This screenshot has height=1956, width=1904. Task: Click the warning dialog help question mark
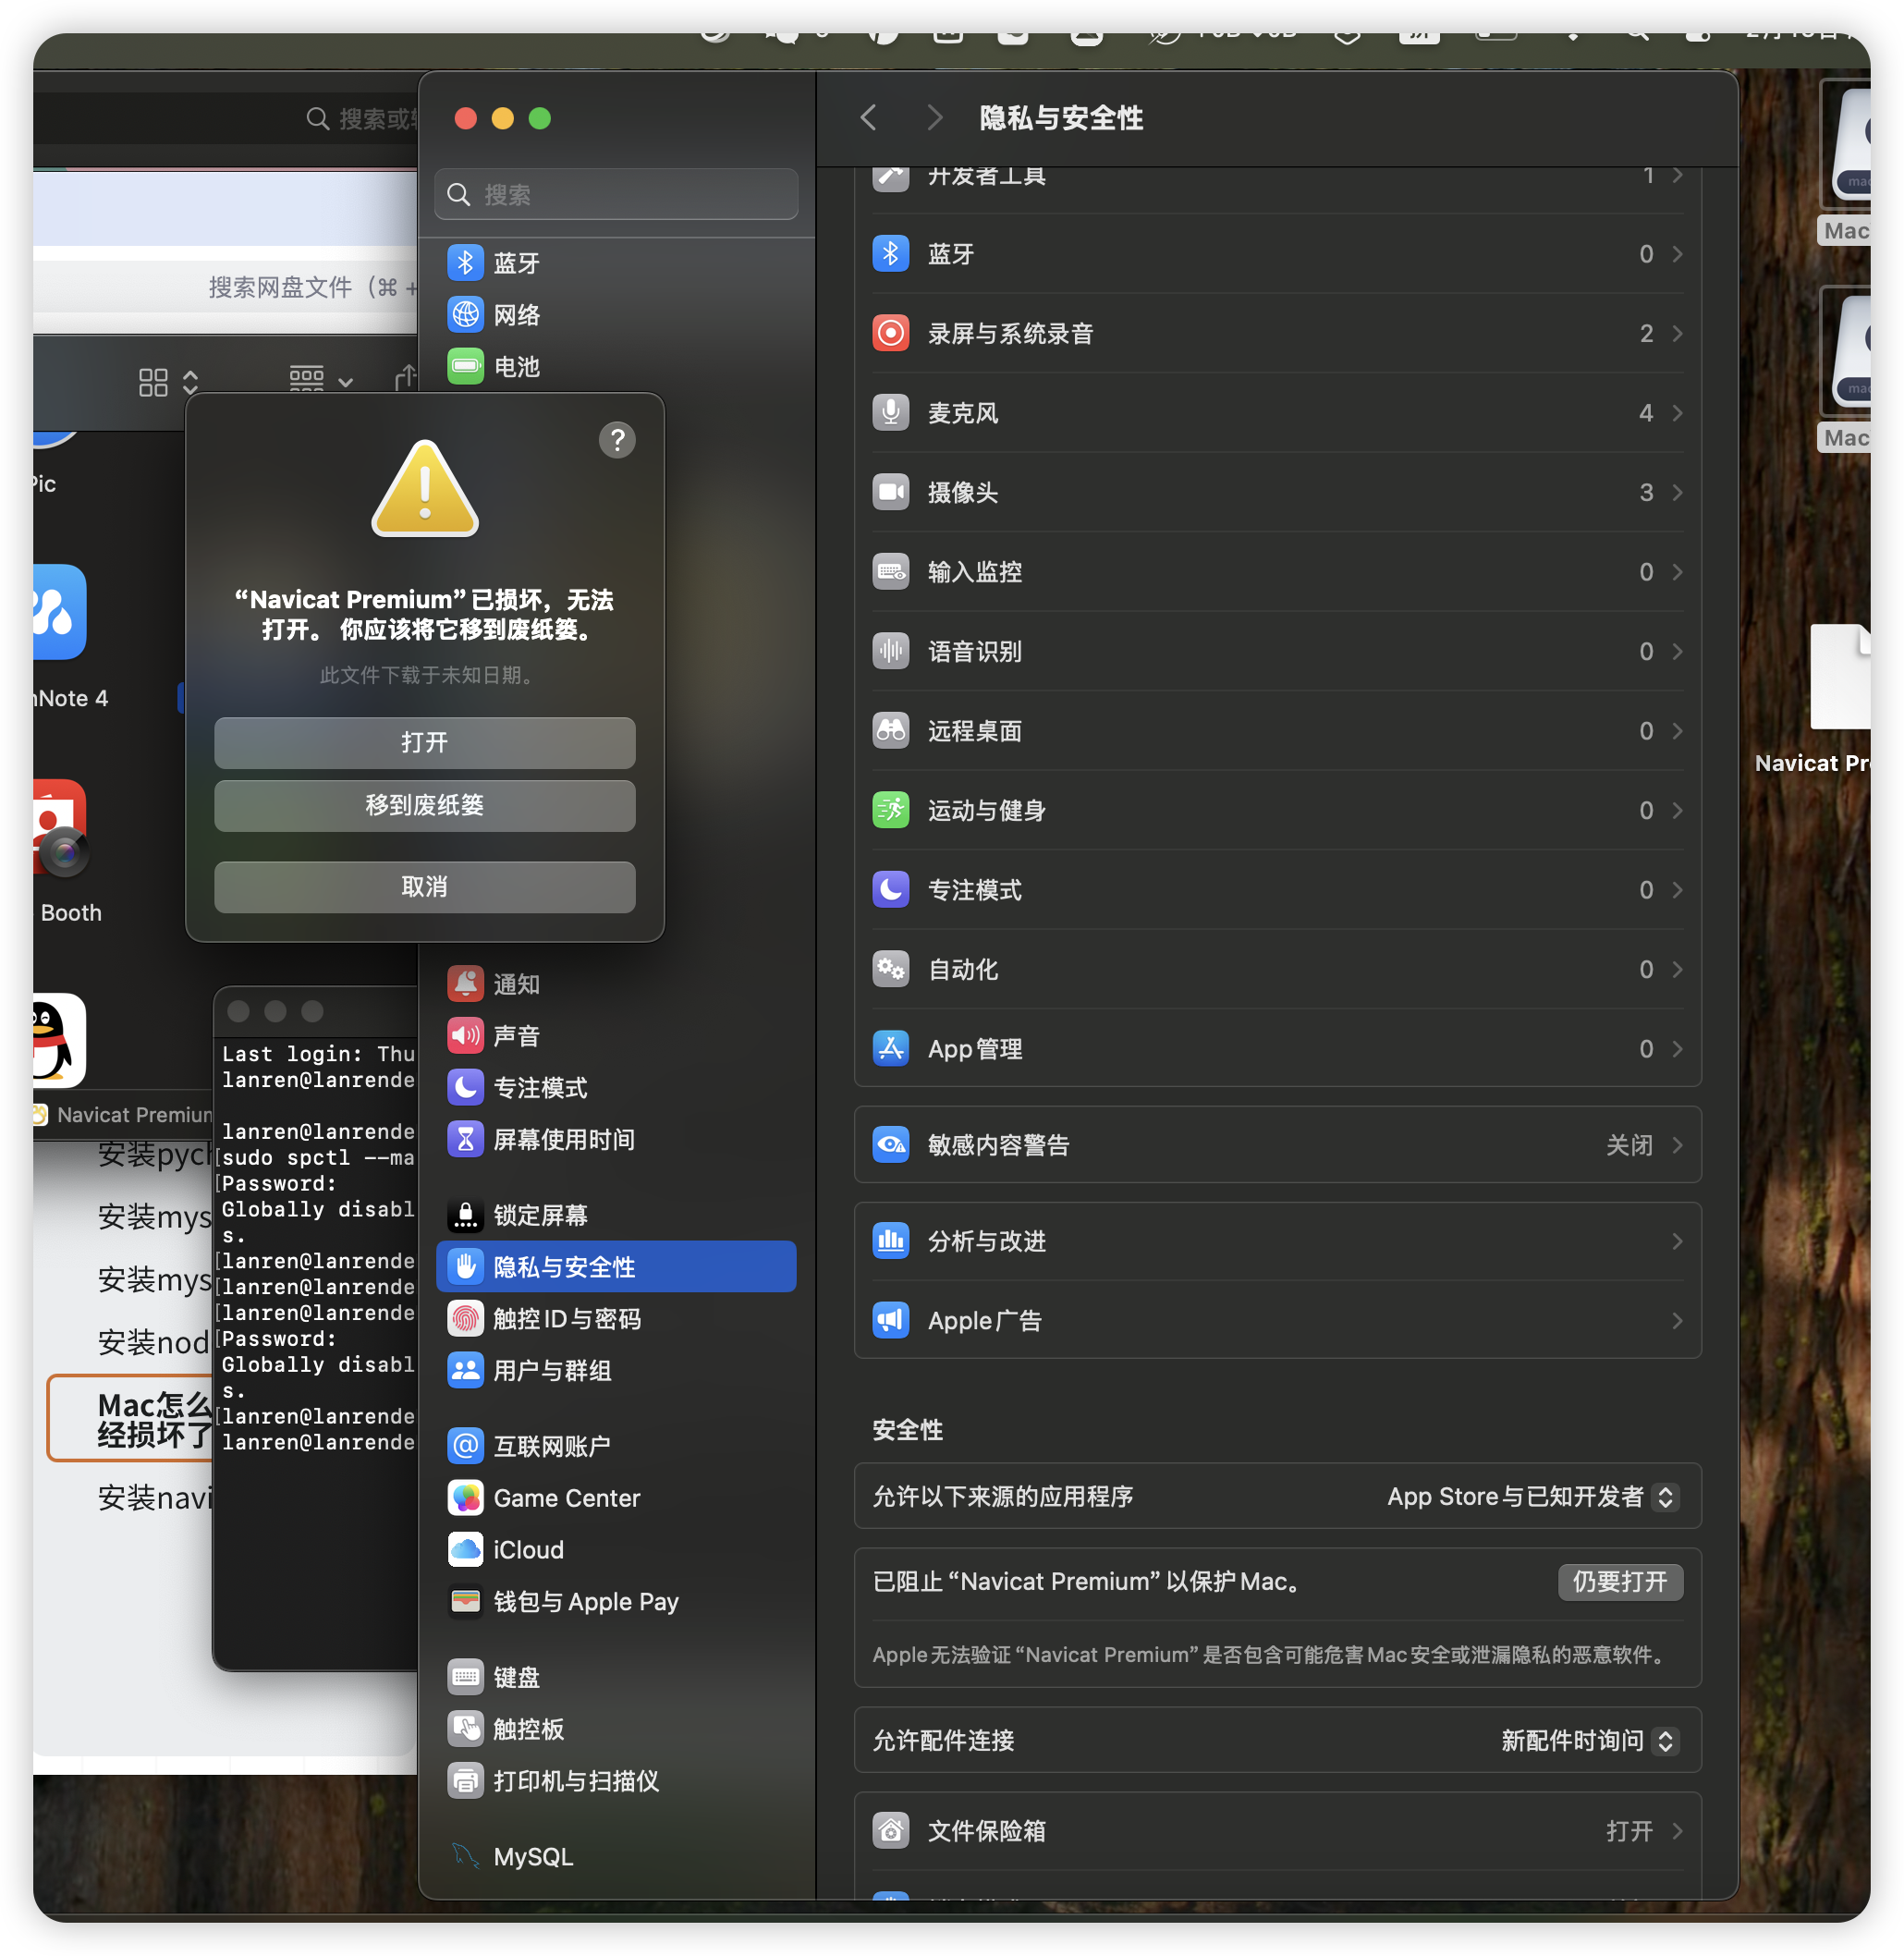[617, 440]
